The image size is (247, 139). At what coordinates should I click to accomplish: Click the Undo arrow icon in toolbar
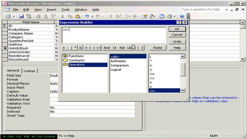click(87, 16)
